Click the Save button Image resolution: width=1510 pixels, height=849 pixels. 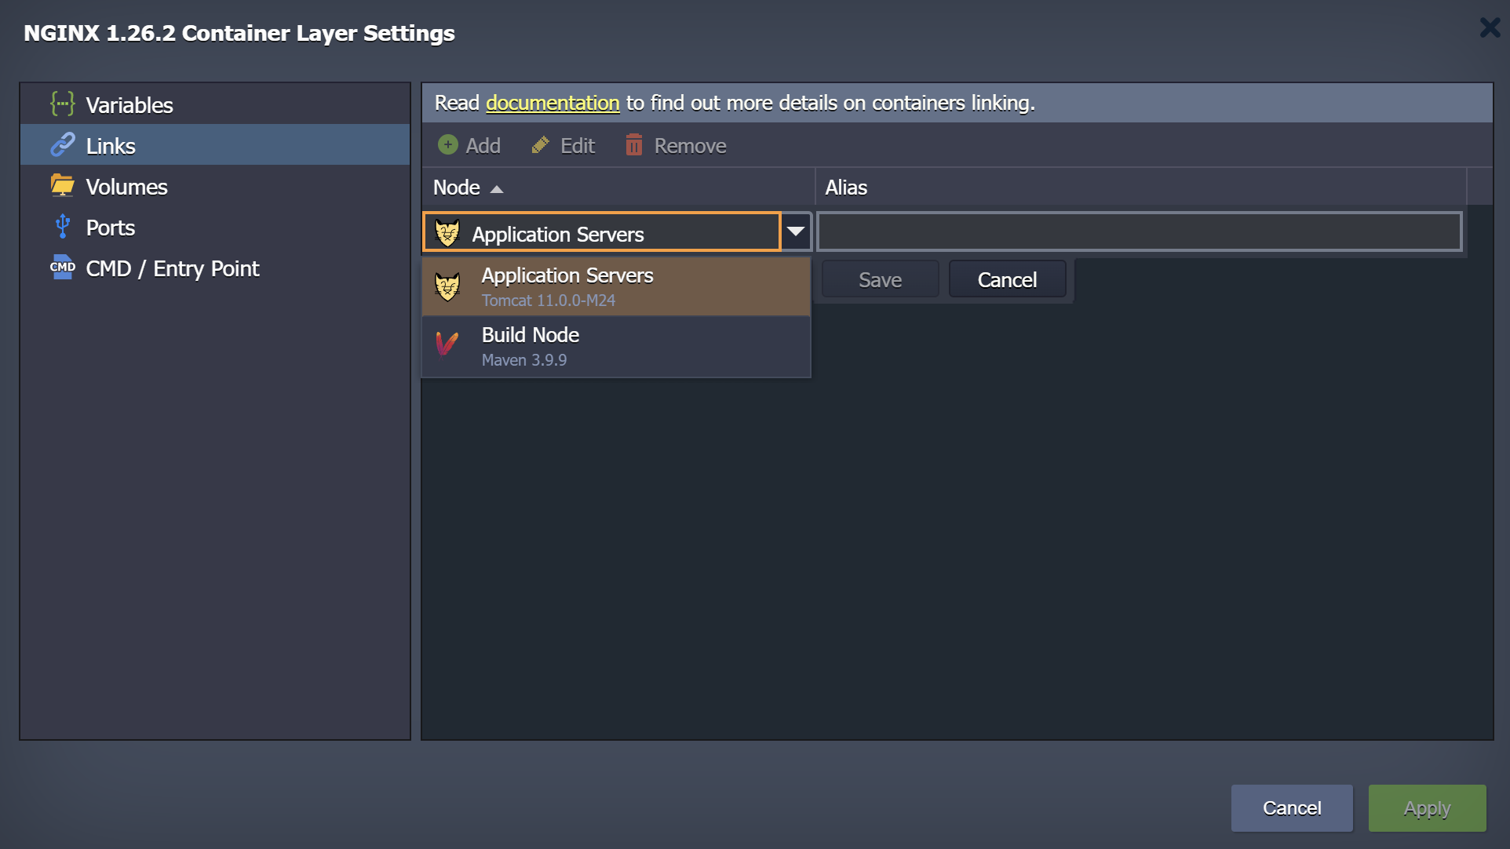(881, 280)
